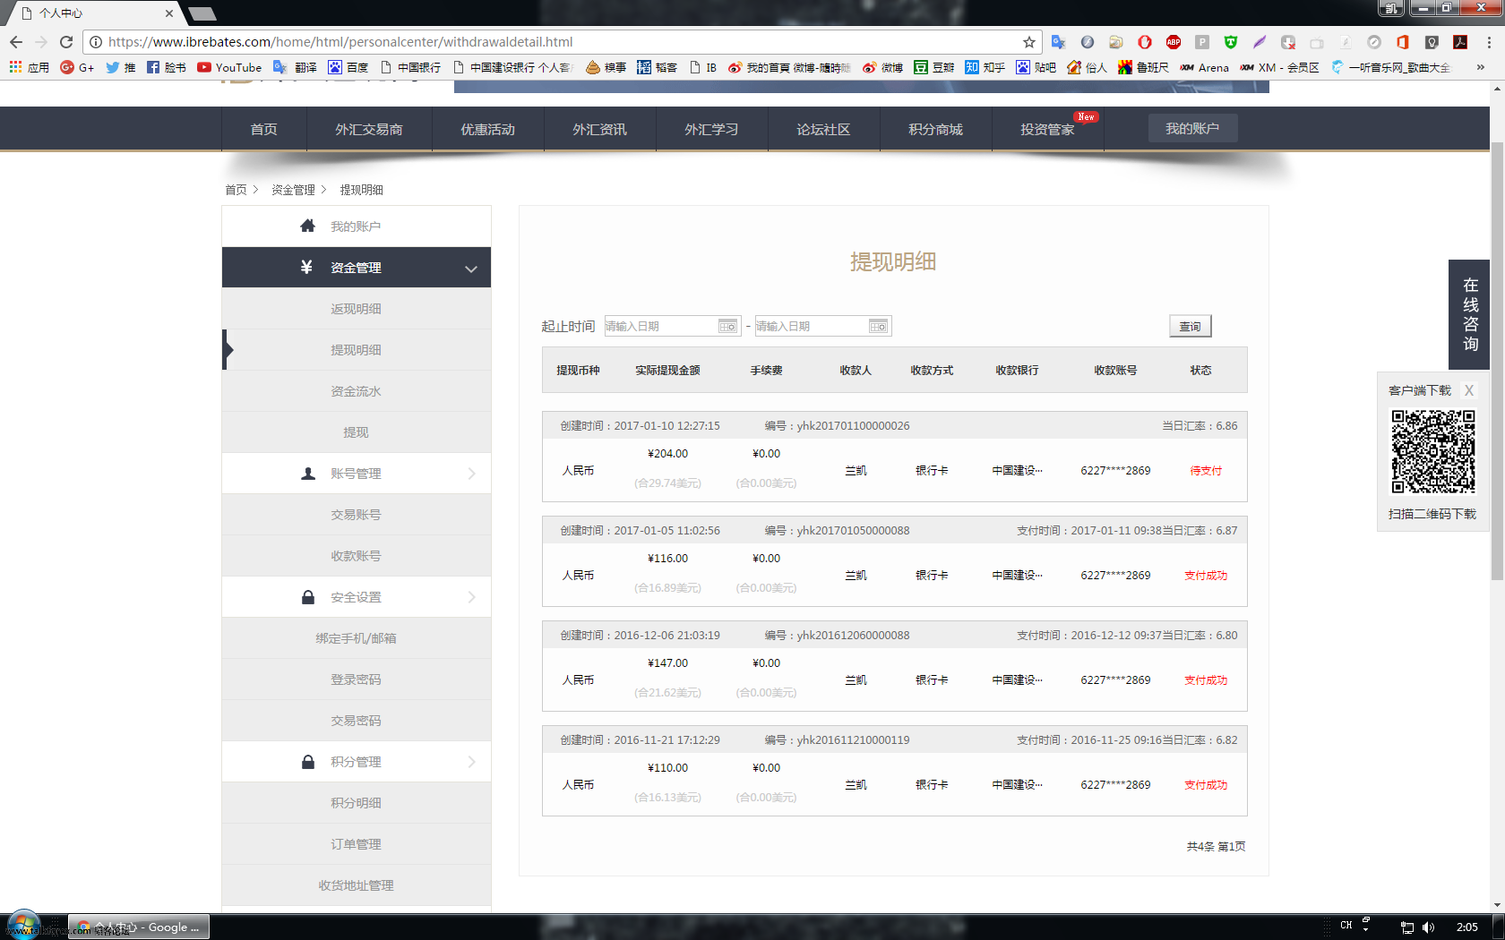Open the G+ bookmark

77,67
